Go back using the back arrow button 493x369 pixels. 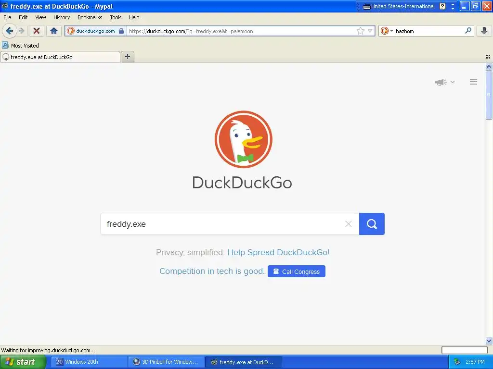[9, 31]
